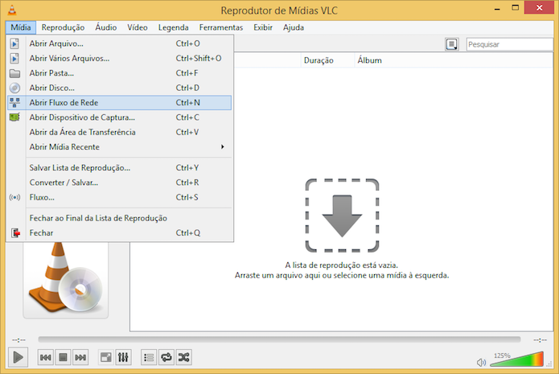Select Fluxo... menu entry

coord(119,197)
